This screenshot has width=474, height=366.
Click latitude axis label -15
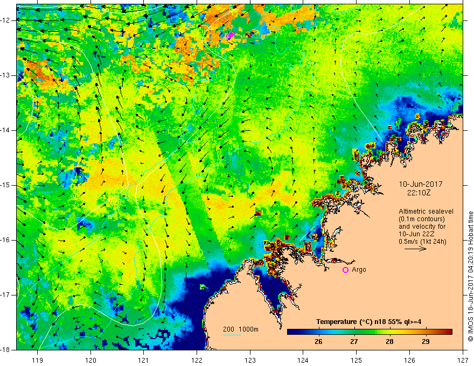[6, 185]
